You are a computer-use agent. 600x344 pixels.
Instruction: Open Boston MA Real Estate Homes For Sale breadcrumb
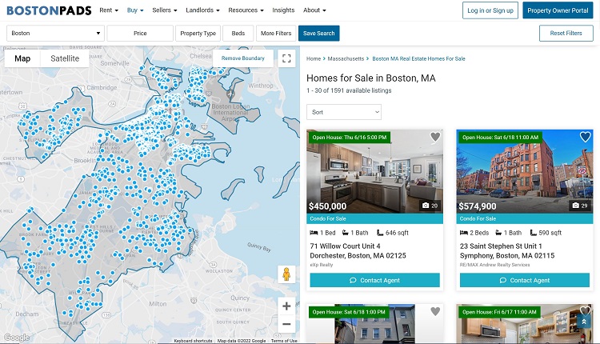coord(418,58)
